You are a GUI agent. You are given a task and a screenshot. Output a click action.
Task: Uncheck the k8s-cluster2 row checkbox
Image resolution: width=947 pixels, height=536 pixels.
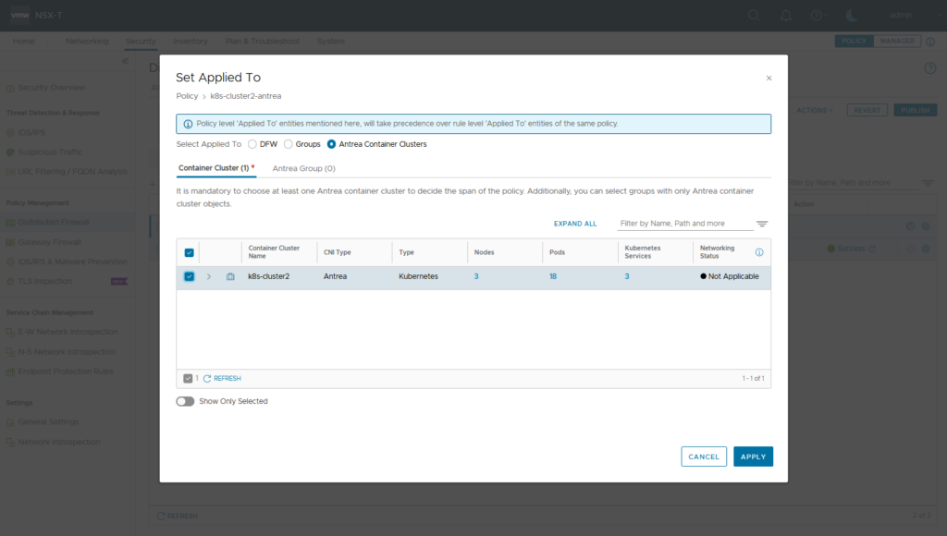pos(189,276)
